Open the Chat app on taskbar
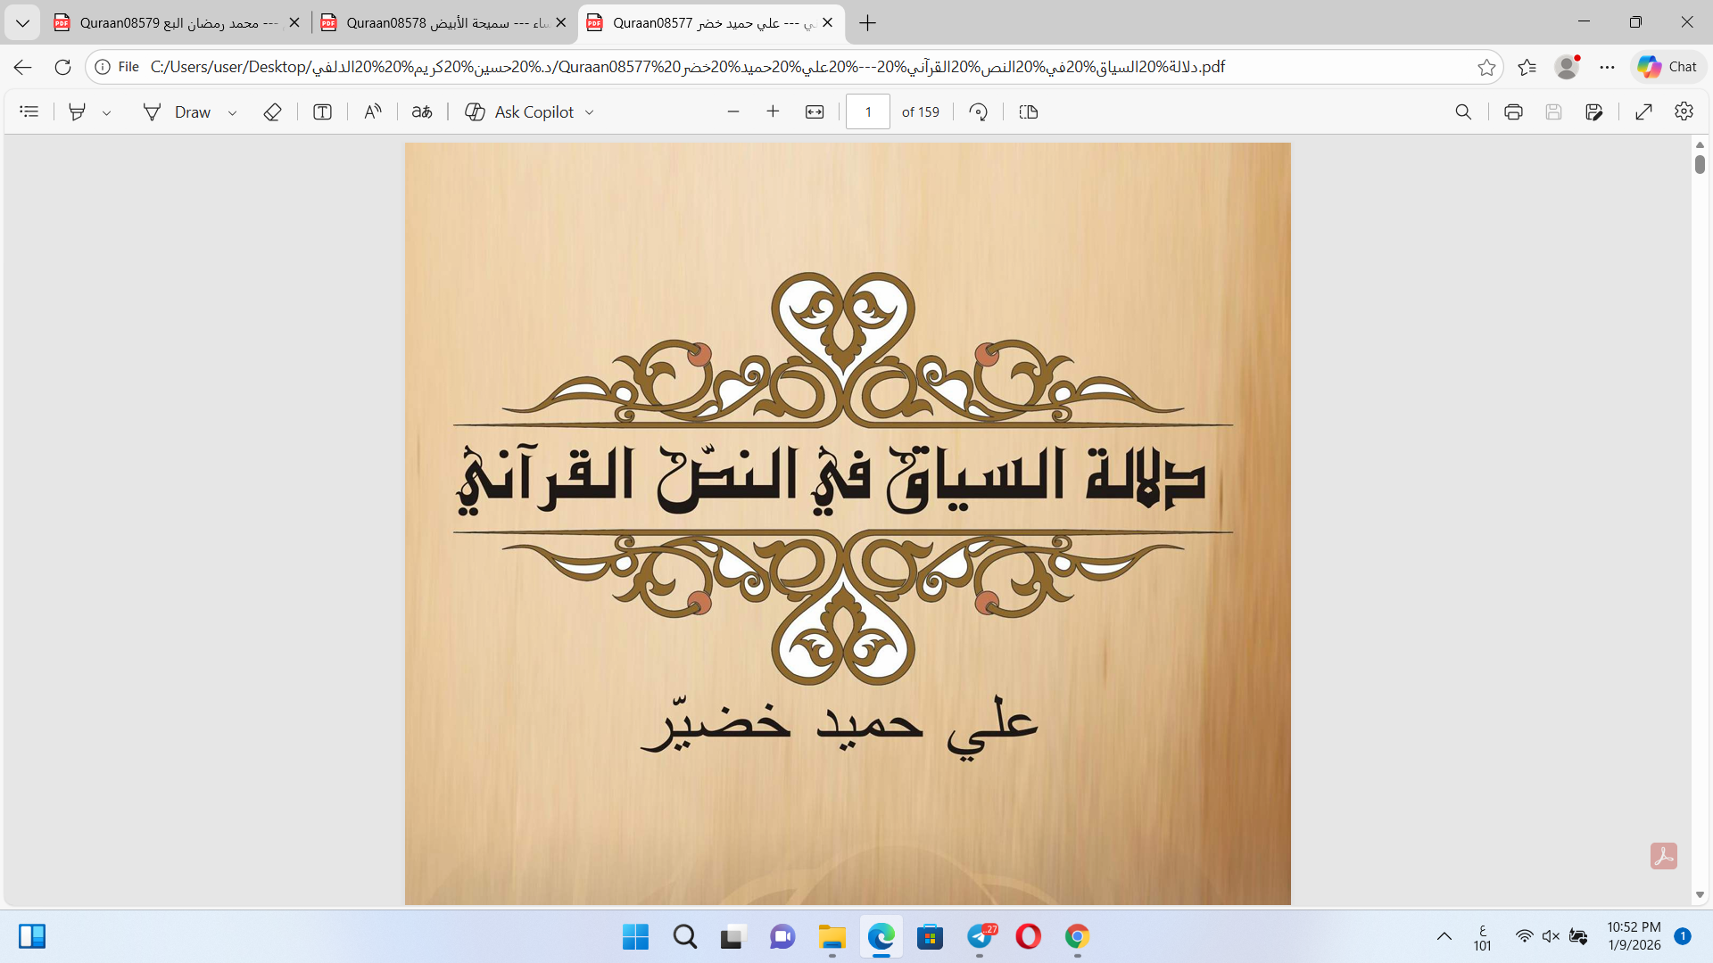 coord(782,936)
